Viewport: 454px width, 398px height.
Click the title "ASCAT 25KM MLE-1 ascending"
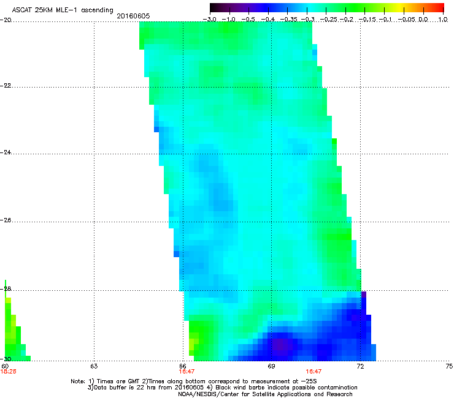coord(63,10)
